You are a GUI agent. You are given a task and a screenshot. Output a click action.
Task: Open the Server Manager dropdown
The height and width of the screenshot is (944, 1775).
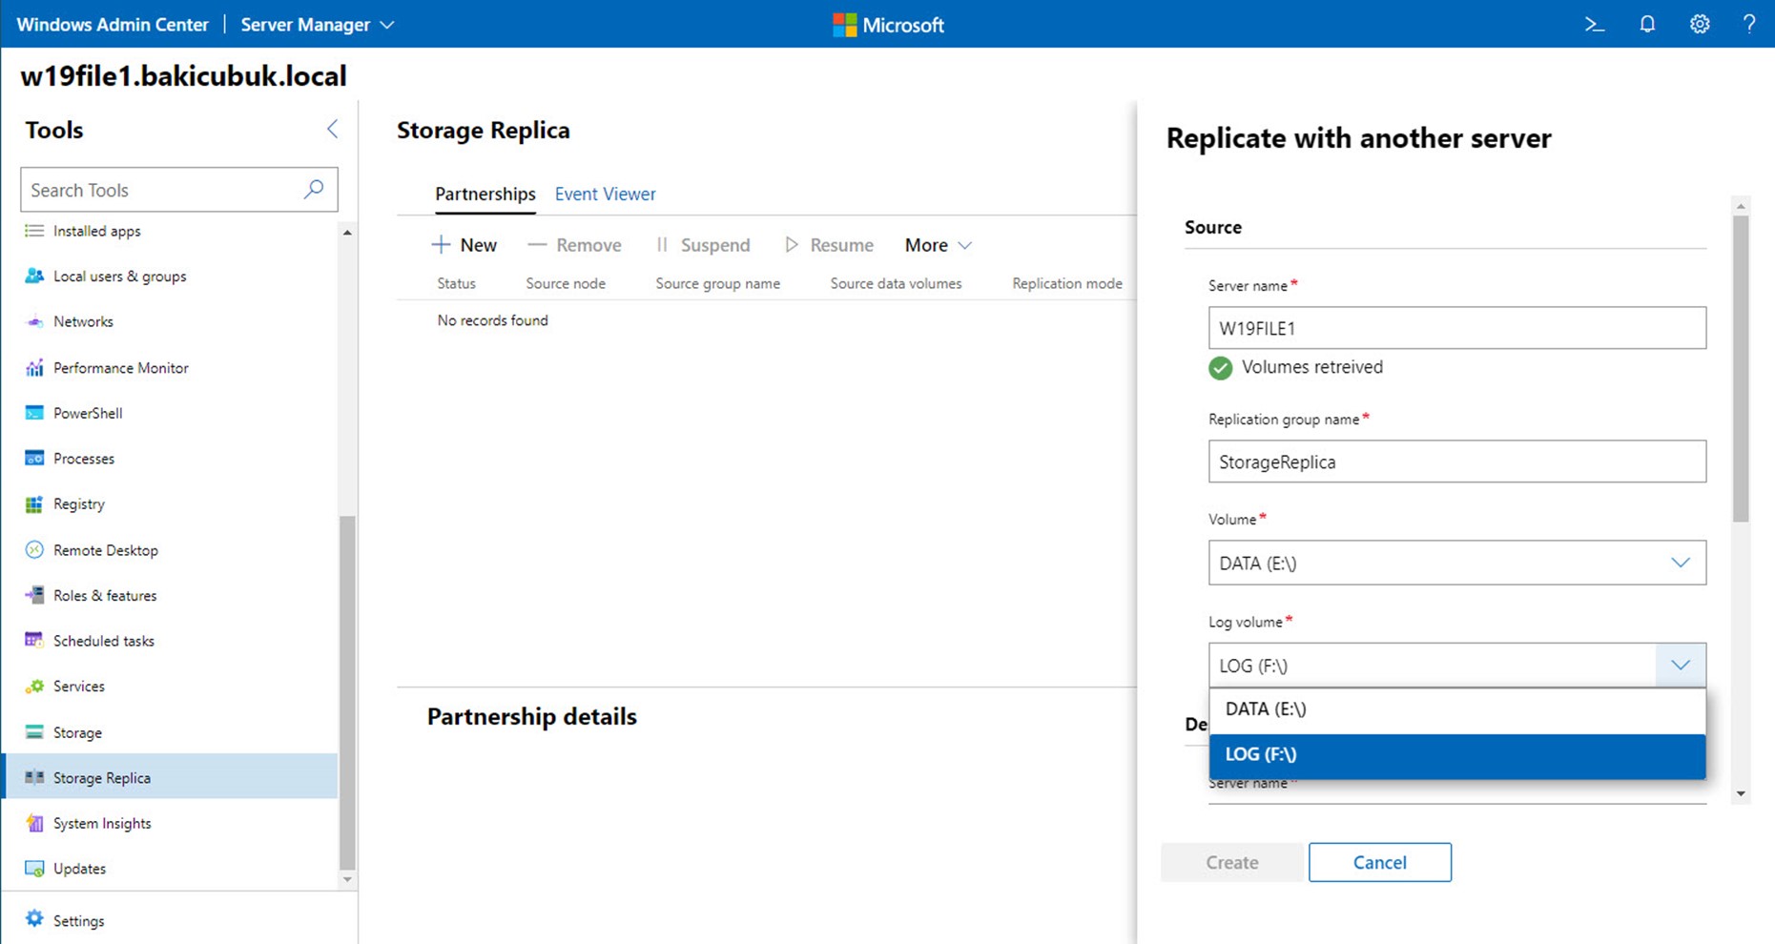(x=317, y=25)
